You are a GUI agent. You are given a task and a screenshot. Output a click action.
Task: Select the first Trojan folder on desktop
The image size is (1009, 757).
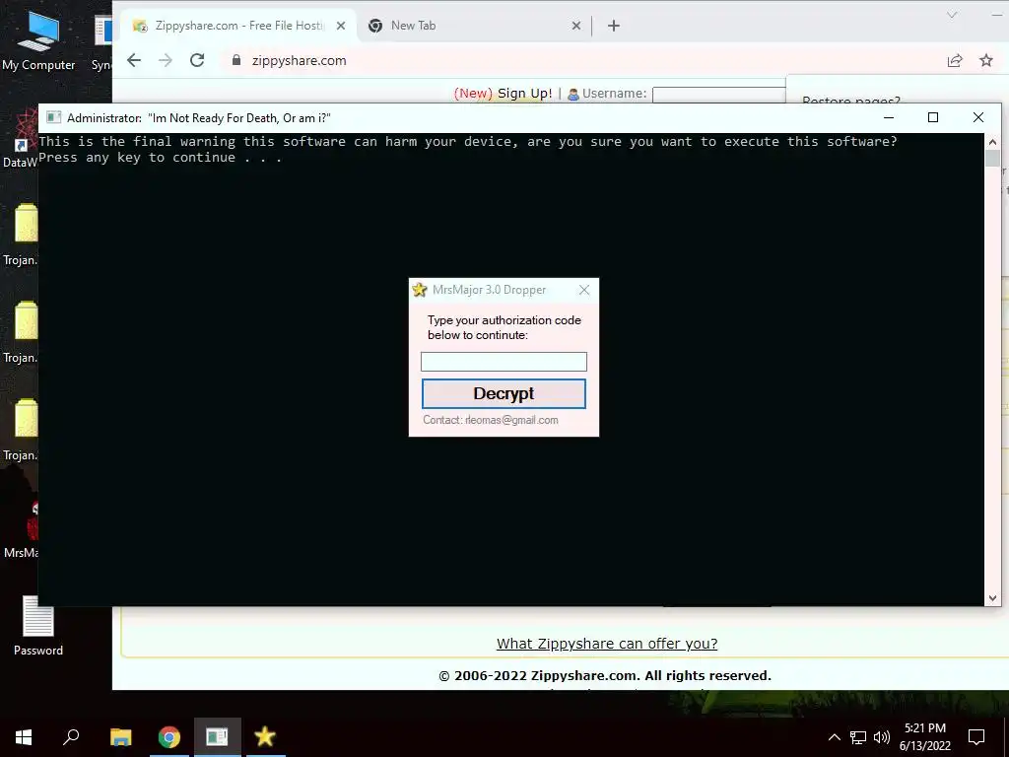click(x=20, y=235)
